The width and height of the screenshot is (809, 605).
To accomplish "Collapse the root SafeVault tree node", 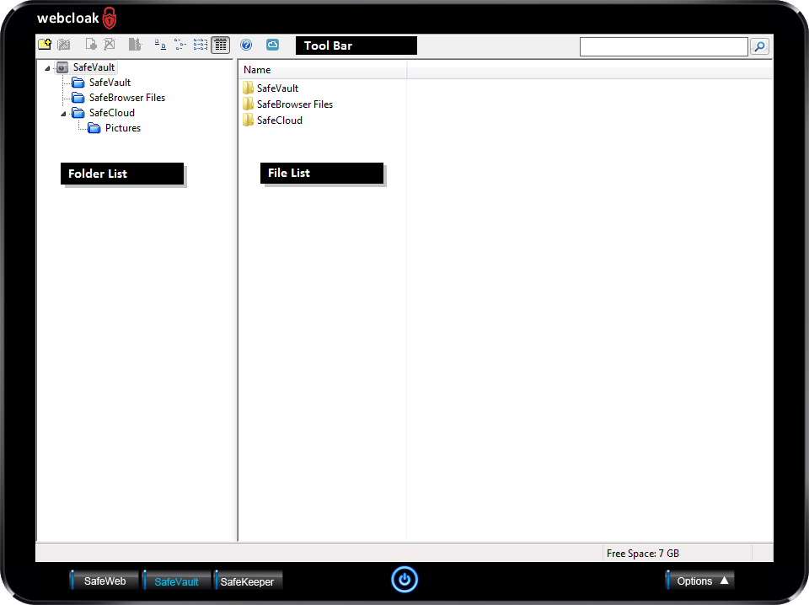I will (x=47, y=68).
